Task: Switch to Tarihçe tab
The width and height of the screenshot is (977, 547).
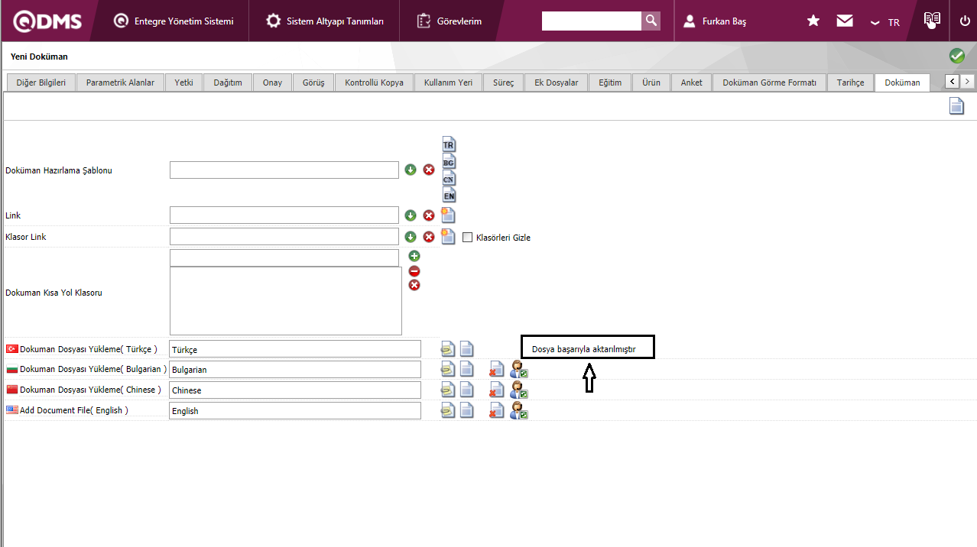Action: (x=850, y=83)
